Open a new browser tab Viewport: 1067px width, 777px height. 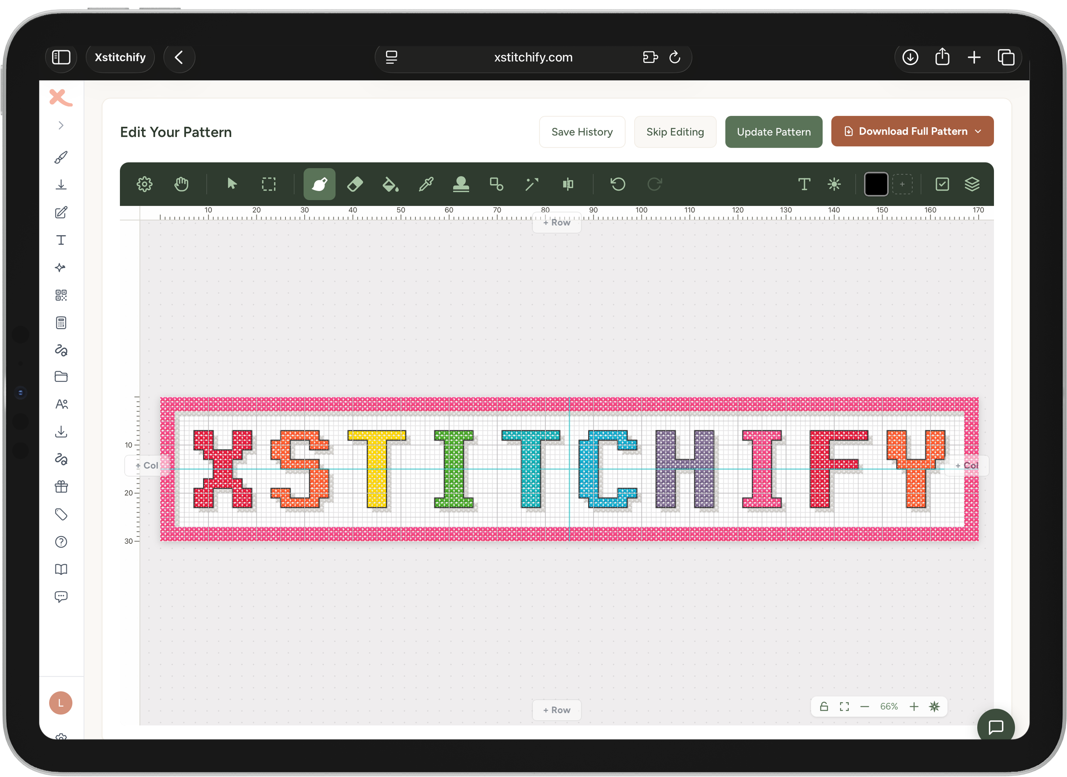[x=974, y=57]
